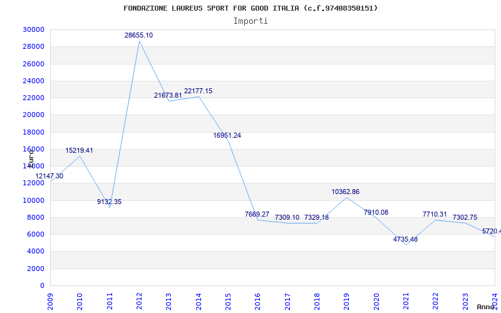This screenshot has width=501, height=313.
Task: Click the 2010 x-axis year label
Action: pos(80,302)
